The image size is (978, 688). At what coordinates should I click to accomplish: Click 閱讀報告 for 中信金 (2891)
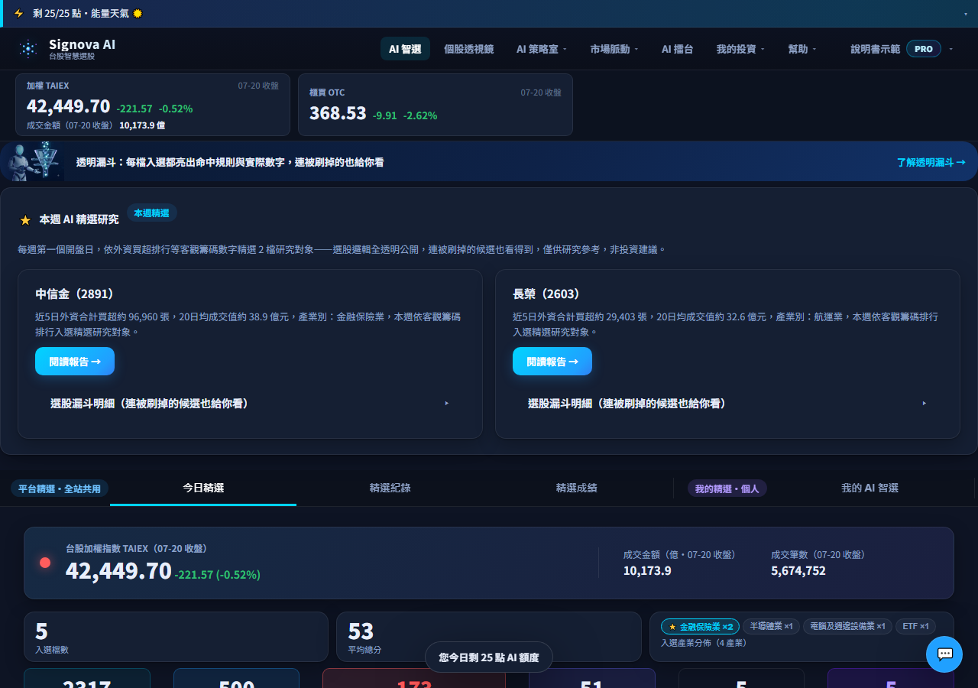pos(75,362)
